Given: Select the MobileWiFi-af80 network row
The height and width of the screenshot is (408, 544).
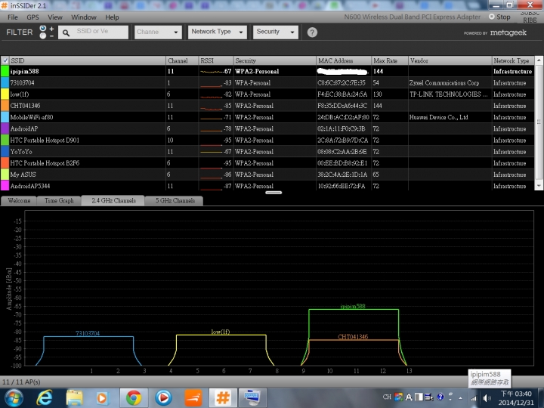Looking at the screenshot, I should 267,117.
